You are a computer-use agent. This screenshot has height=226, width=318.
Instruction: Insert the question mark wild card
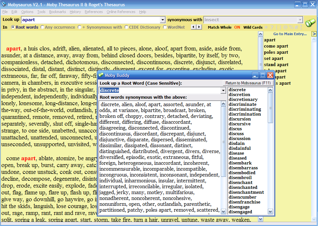[x=272, y=27]
